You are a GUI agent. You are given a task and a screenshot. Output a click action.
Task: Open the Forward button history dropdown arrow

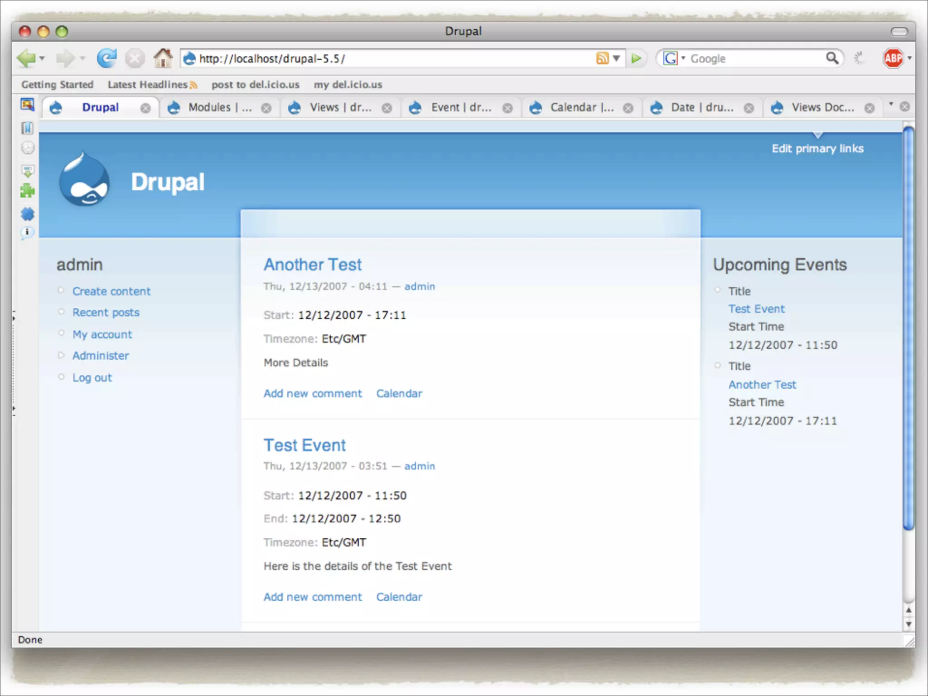pyautogui.click(x=82, y=58)
